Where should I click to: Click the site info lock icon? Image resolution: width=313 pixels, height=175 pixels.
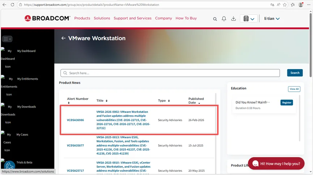click(x=20, y=5)
